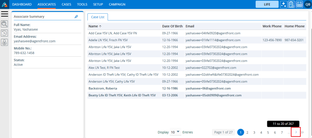Click the Date Of Birth column header

pos(172,26)
